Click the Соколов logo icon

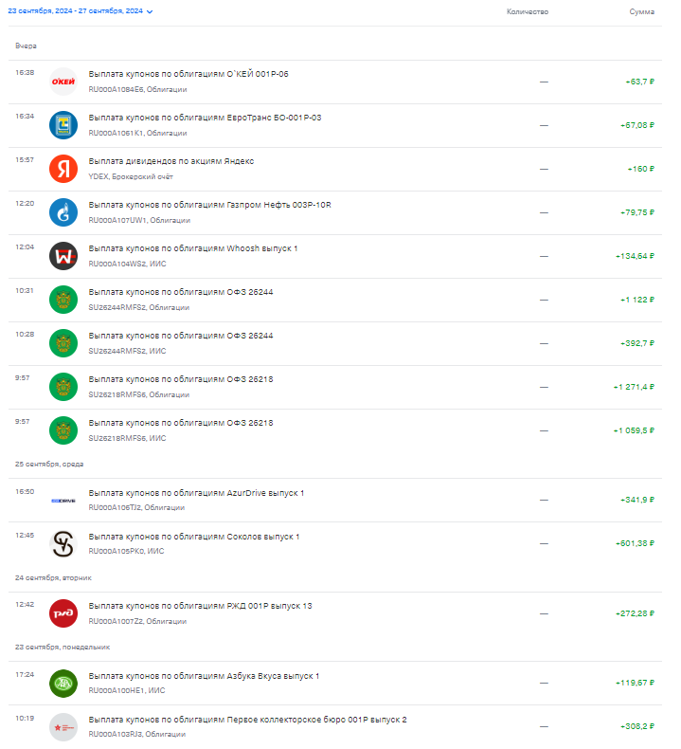click(x=63, y=544)
